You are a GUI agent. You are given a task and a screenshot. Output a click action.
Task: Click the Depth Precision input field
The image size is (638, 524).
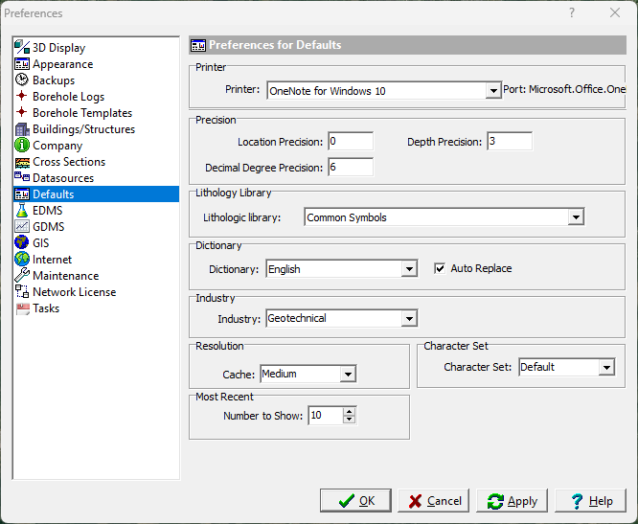[509, 142]
